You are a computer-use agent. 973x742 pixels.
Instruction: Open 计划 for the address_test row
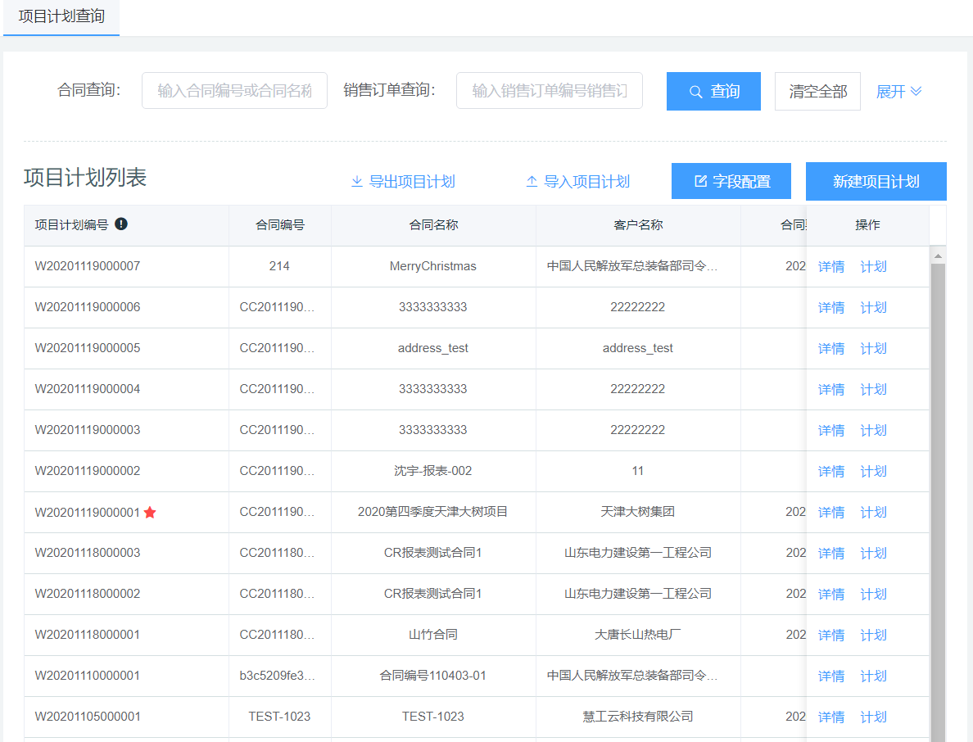873,349
